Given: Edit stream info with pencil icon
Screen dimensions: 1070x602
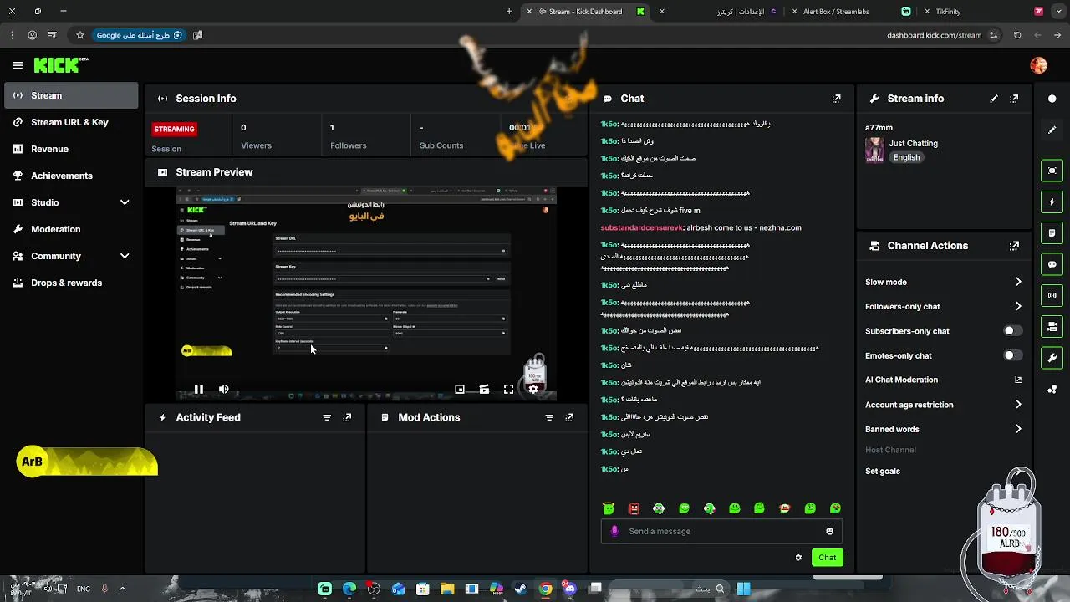Looking at the screenshot, I should 994,99.
